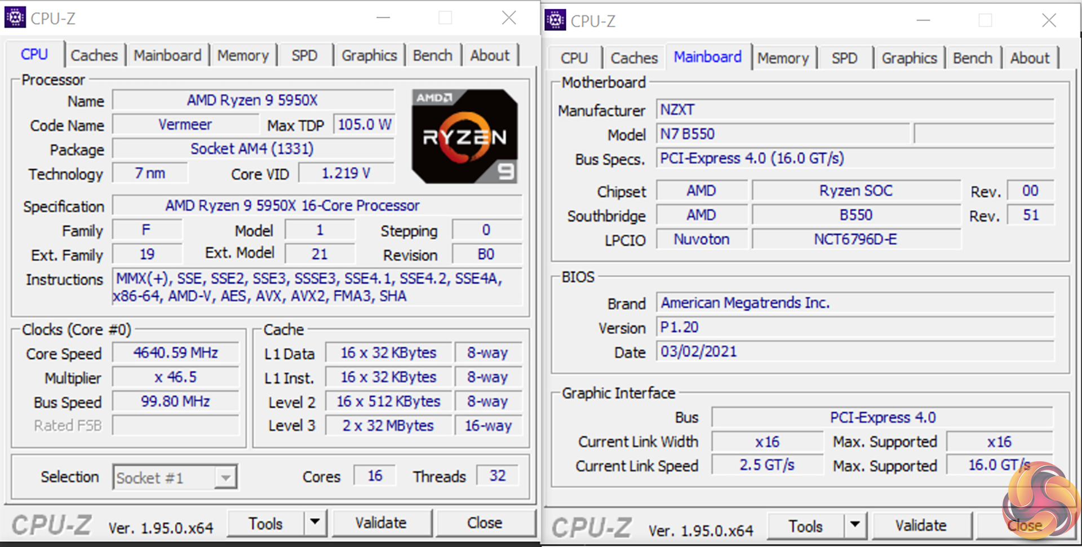The image size is (1082, 547).
Task: Click the Code Name value Vermeer
Action: tap(185, 124)
